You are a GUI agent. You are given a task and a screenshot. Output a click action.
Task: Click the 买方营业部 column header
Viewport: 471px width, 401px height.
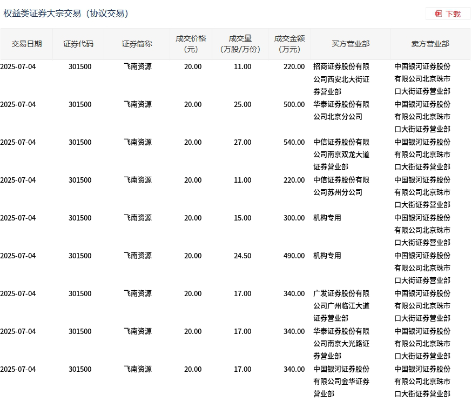coord(351,44)
